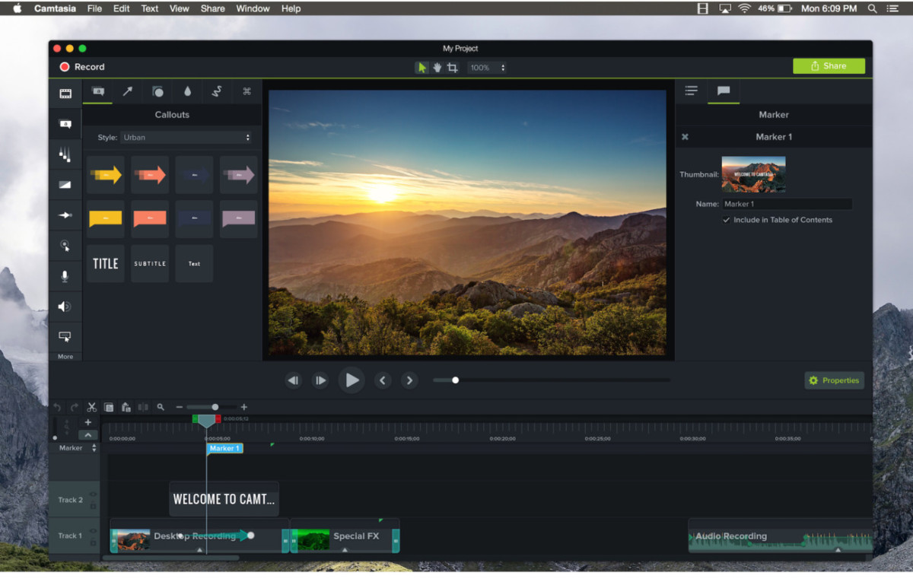Toggle Track 1 visibility eye icon
Viewport: 913px width, 585px height.
point(93,530)
